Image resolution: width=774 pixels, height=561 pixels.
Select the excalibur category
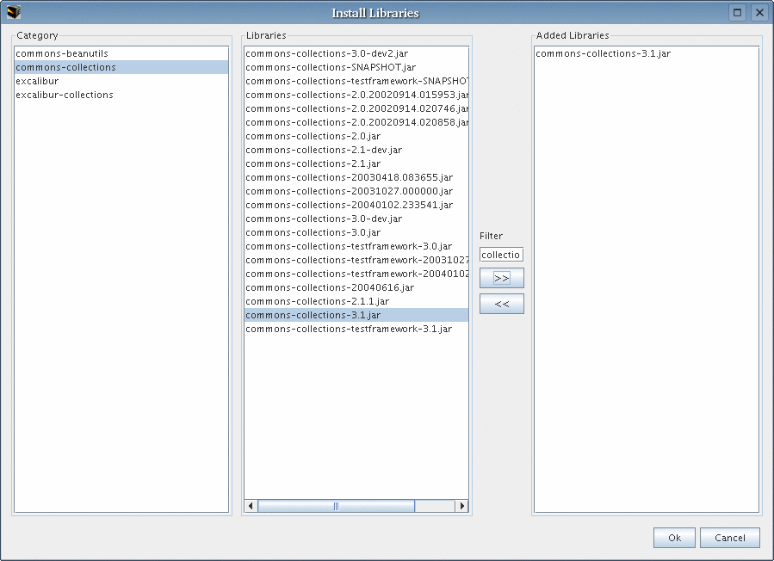(x=121, y=81)
